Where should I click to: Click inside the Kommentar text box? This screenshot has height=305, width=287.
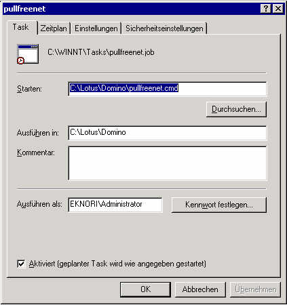tap(168, 163)
